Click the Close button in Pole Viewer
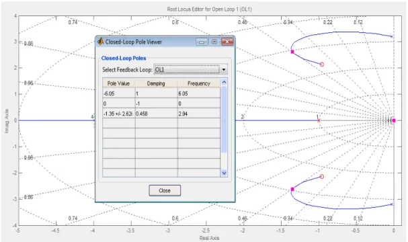408x242 pixels. pyautogui.click(x=165, y=190)
